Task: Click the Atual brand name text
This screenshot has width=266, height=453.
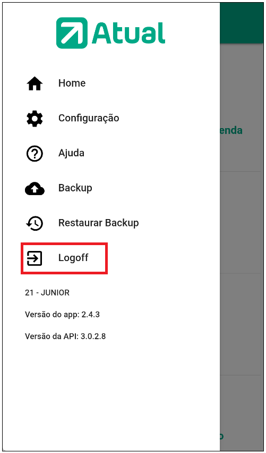Action: [x=128, y=33]
